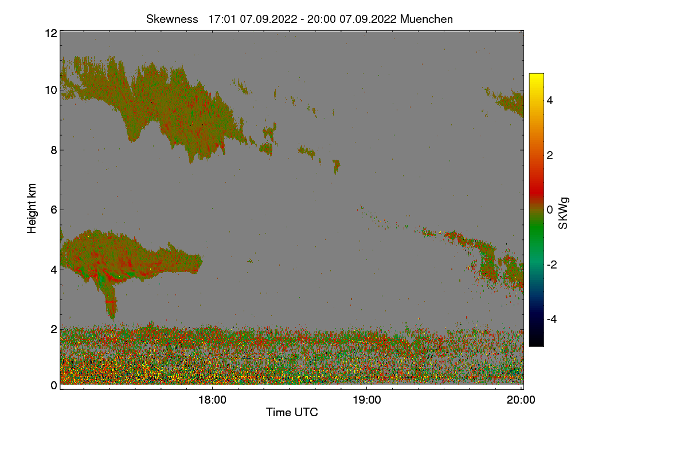Viewport: 688px width, 458px height.
Task: Click the Time UTC axis title
Action: tap(292, 412)
